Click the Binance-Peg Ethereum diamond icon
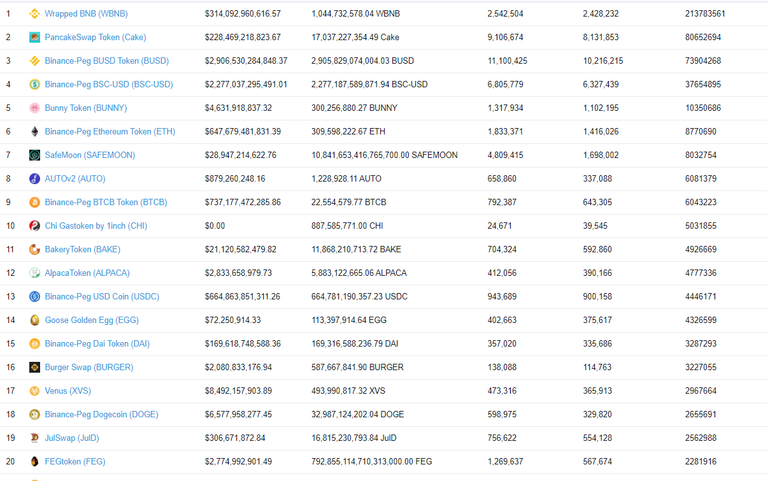770x481 pixels. [x=34, y=131]
